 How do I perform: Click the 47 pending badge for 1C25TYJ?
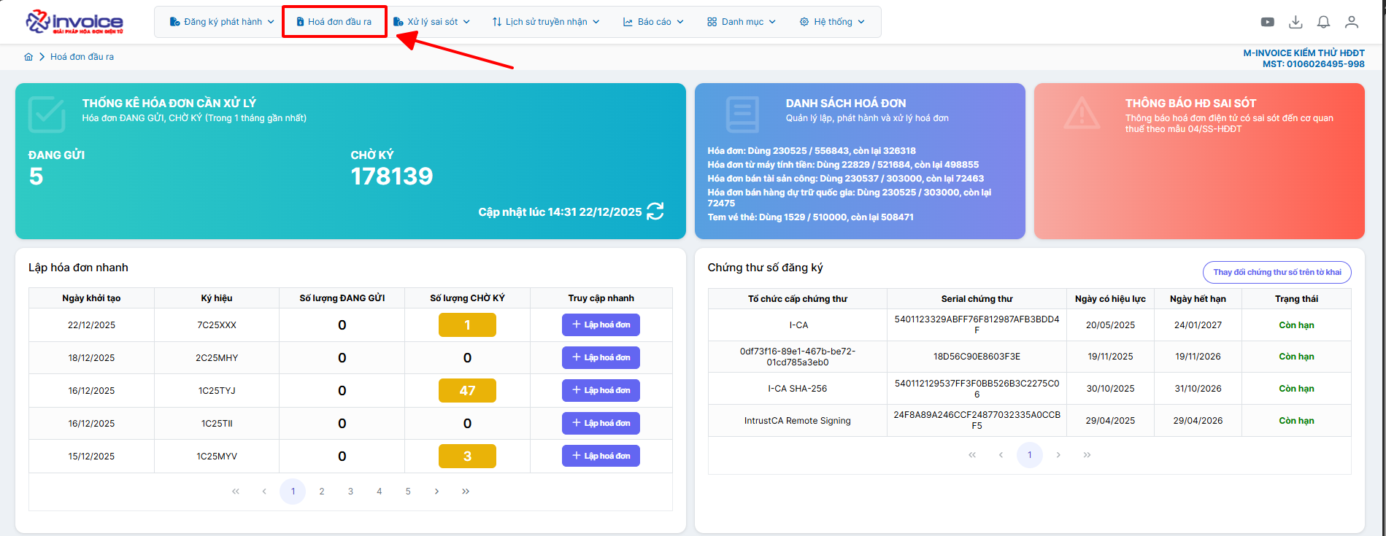(x=467, y=391)
